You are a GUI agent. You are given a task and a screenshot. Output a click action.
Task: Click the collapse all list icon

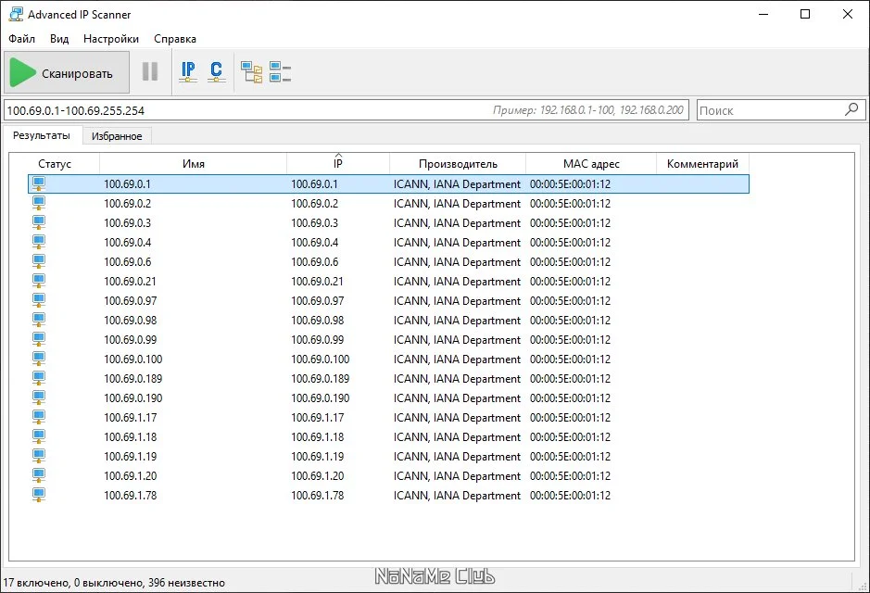[280, 72]
